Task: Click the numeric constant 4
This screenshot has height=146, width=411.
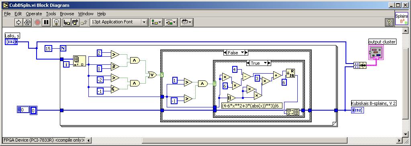Action: coord(235,70)
